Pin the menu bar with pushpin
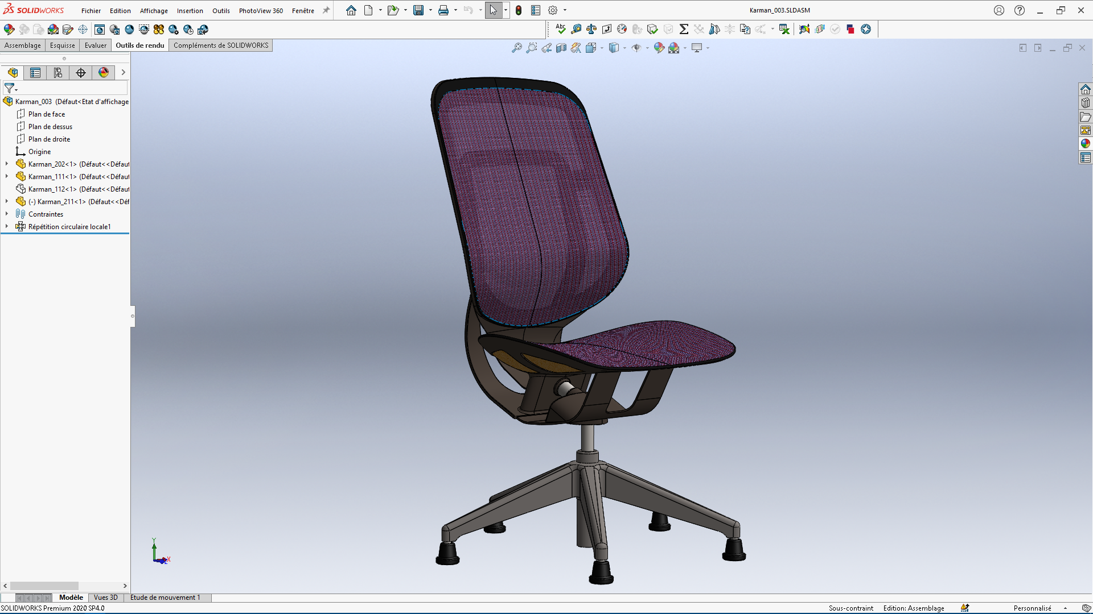The height and width of the screenshot is (614, 1093). pos(326,10)
